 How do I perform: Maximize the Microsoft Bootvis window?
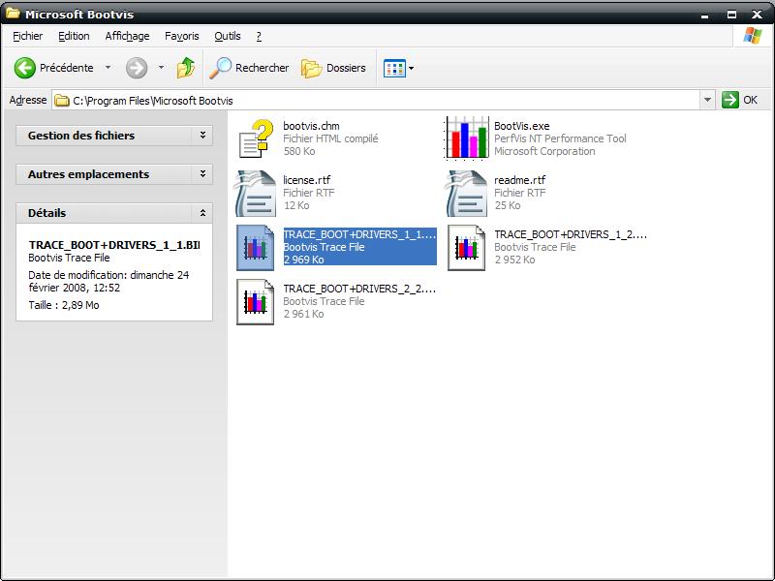[731, 15]
